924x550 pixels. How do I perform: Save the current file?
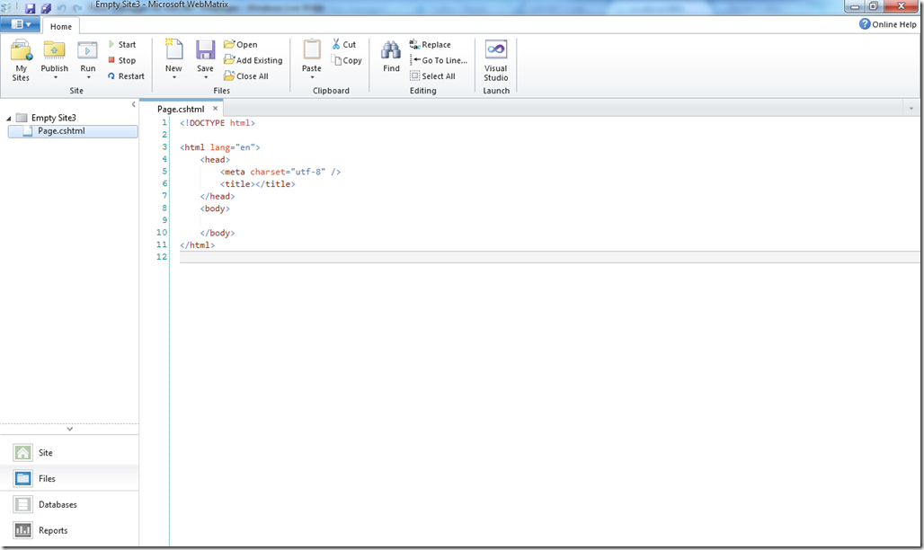205,50
